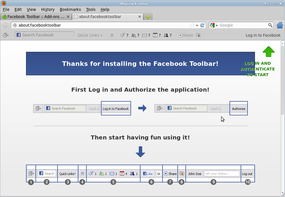Open a new tab with plus icon

148,17
